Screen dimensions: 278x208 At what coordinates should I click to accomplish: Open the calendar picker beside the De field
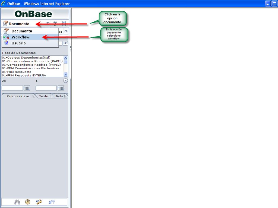click(x=27, y=88)
